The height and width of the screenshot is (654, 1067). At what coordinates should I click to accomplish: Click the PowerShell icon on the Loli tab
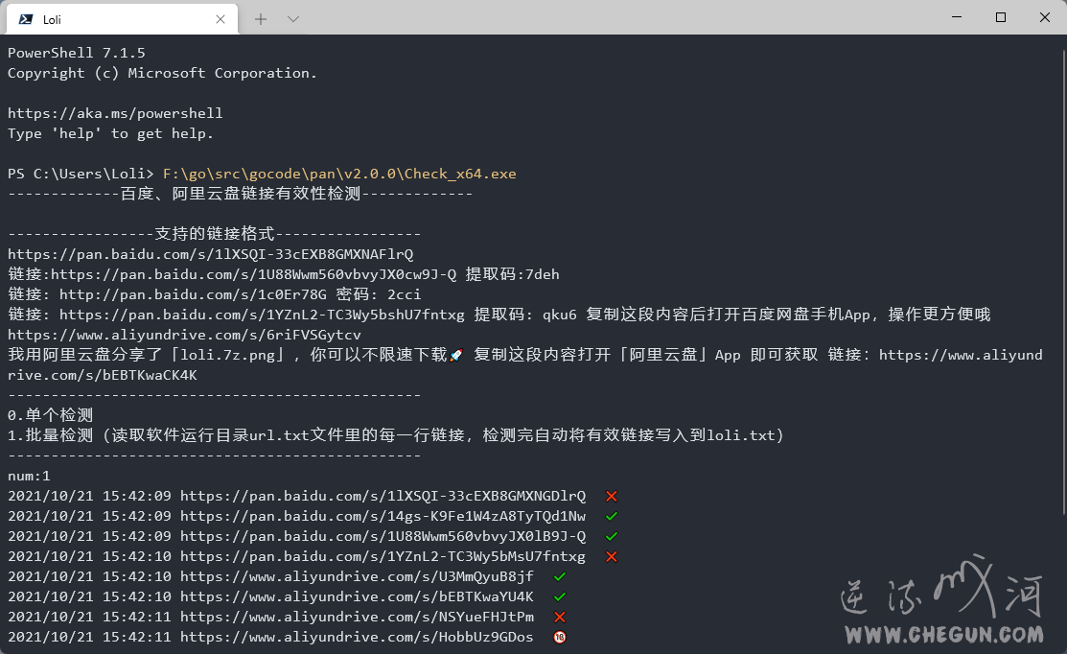click(x=26, y=19)
